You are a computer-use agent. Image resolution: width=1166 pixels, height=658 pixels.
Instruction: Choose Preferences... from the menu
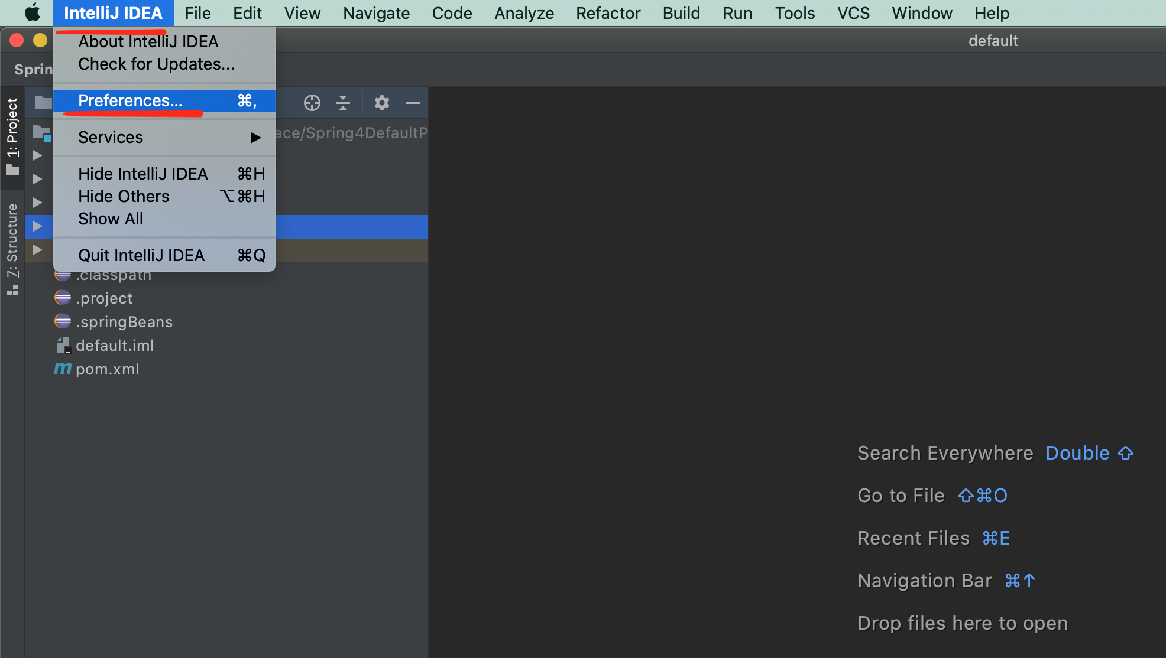tap(130, 101)
